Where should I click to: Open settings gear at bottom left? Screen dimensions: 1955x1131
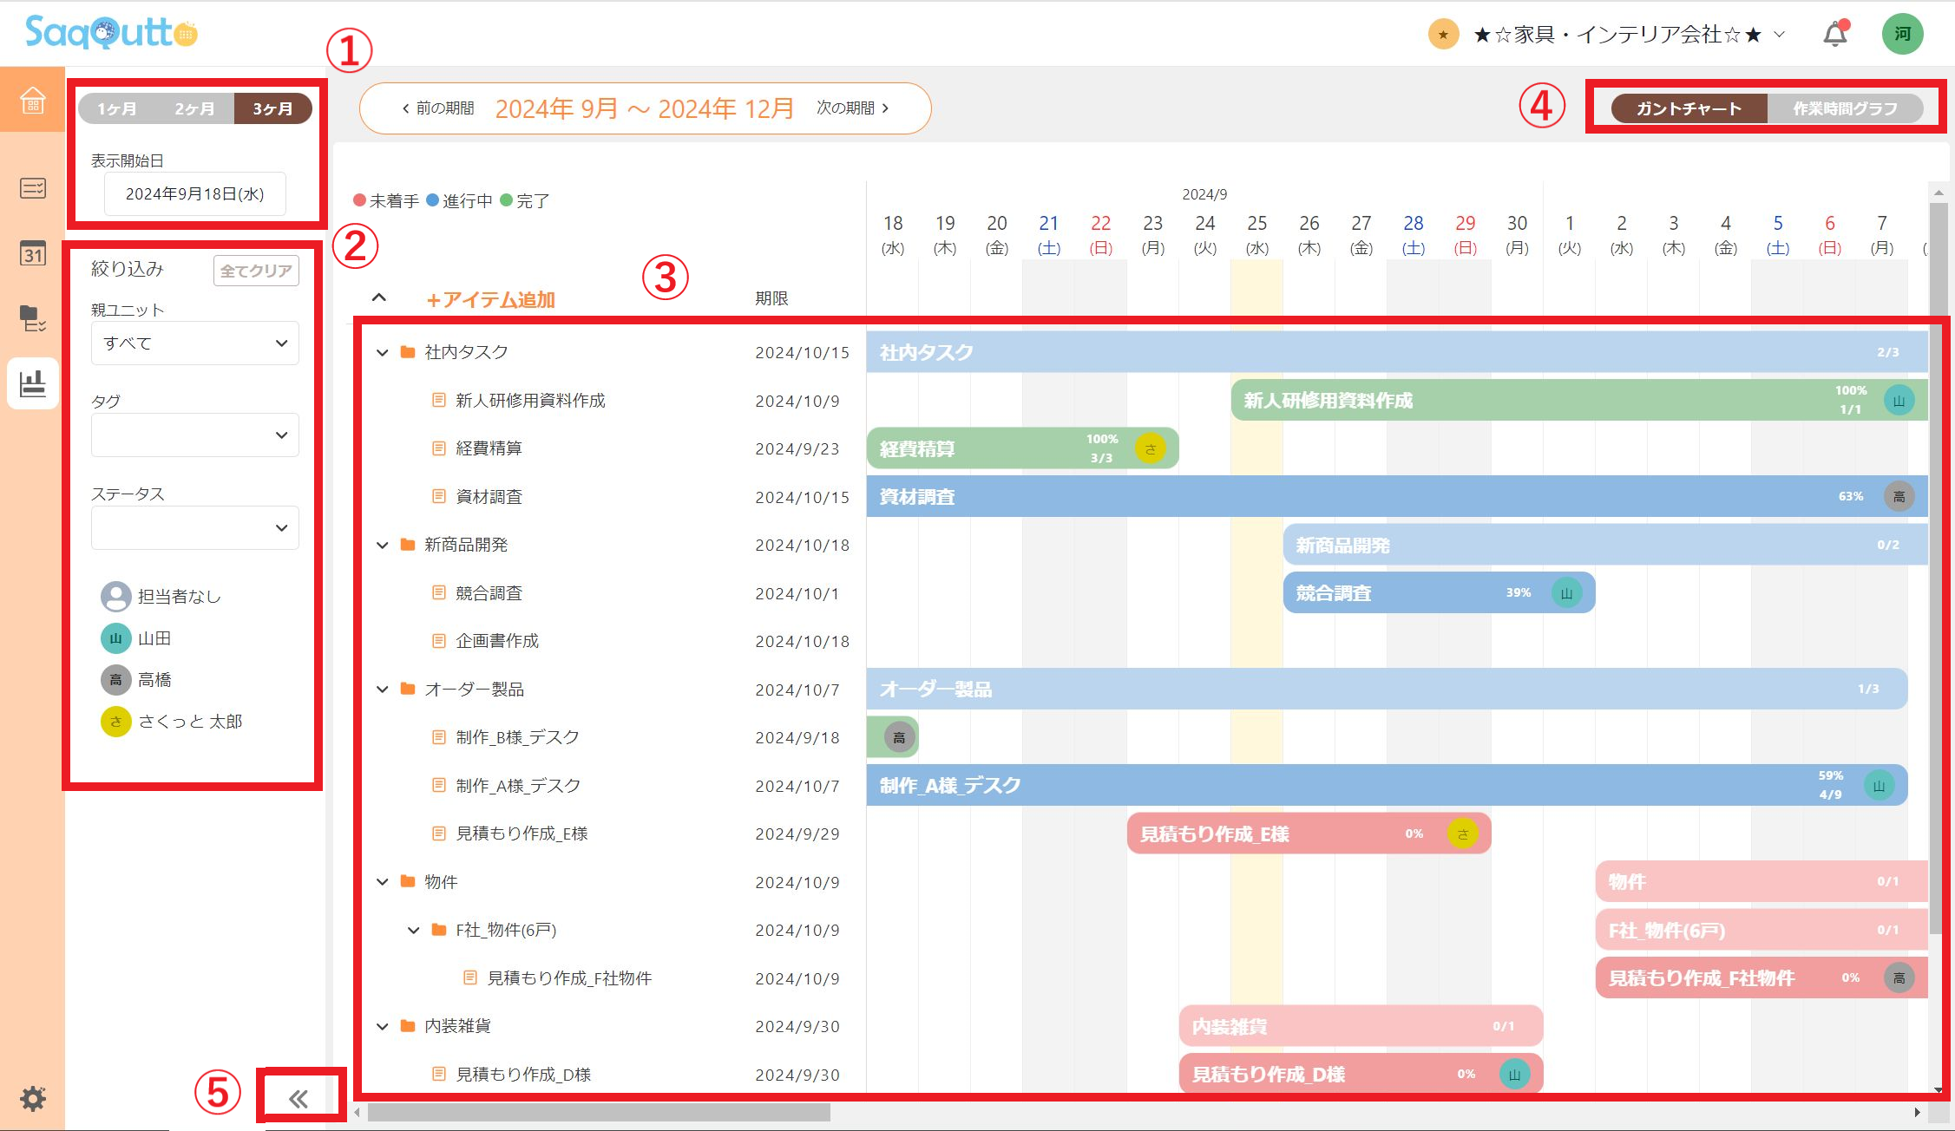(33, 1099)
